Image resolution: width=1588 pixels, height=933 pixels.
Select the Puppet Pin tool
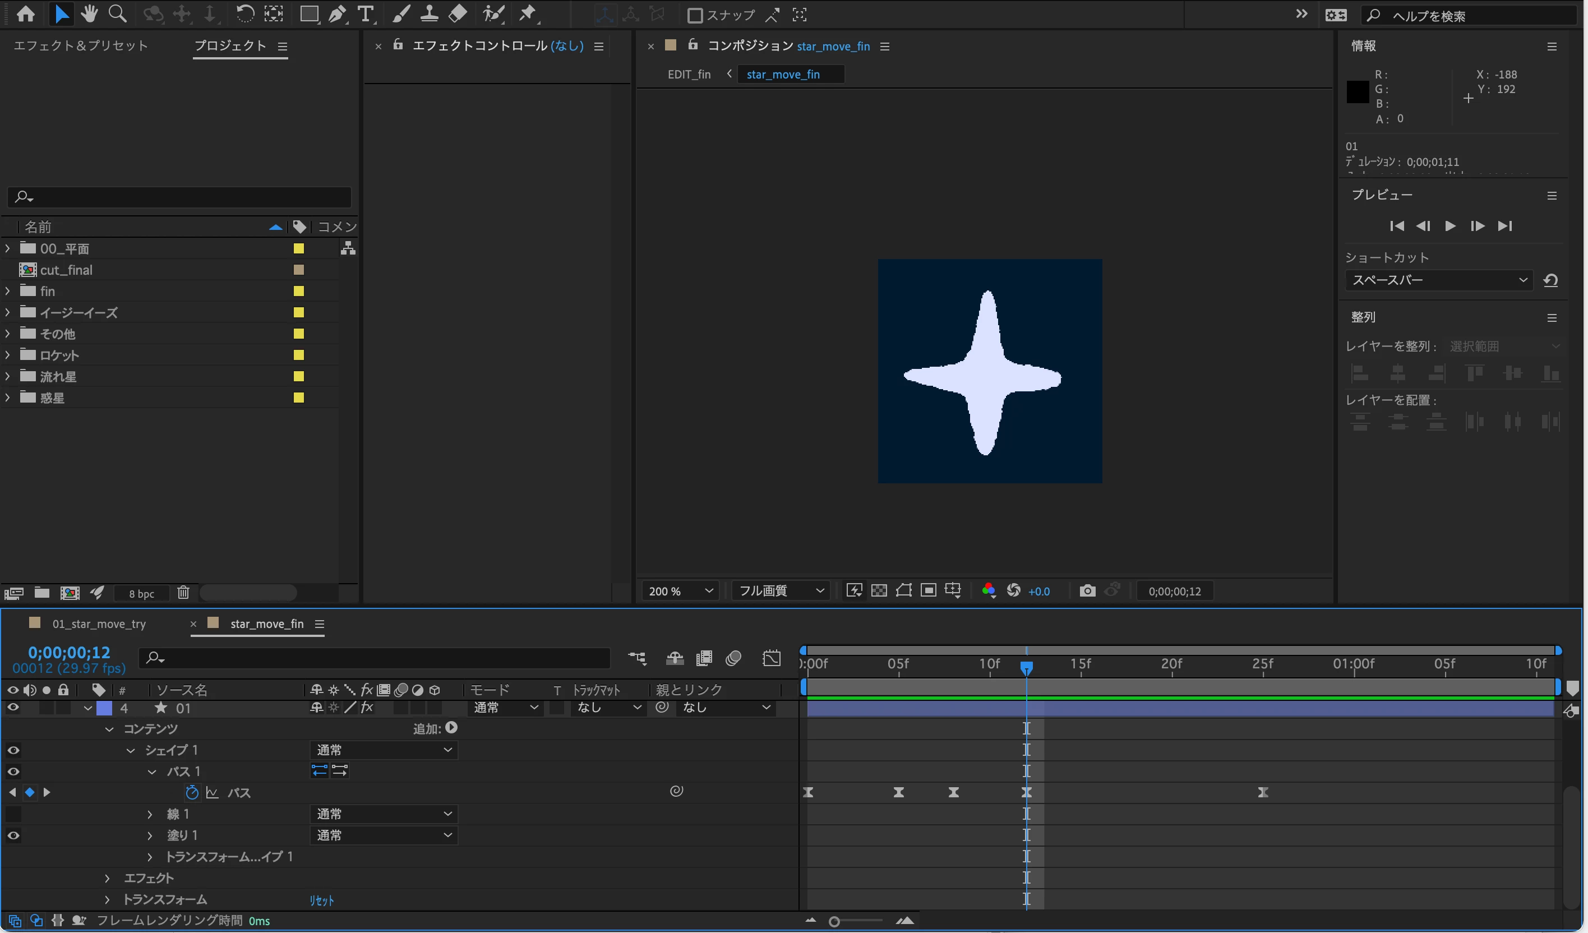click(x=528, y=14)
